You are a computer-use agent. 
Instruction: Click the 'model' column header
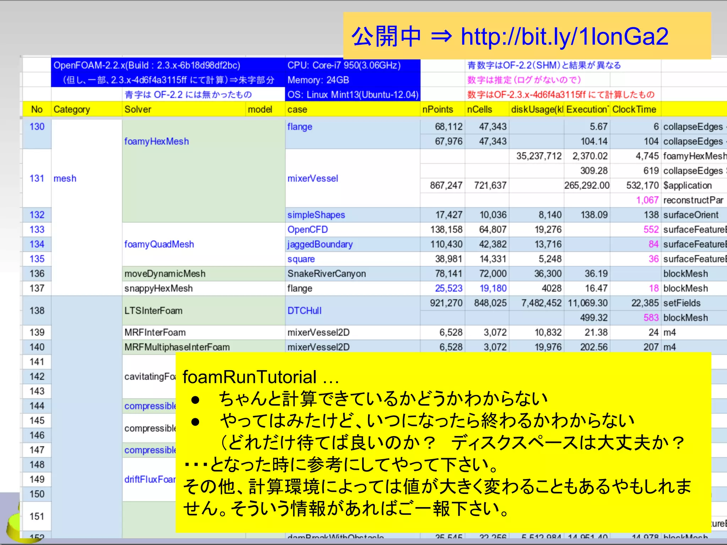pyautogui.click(x=265, y=109)
